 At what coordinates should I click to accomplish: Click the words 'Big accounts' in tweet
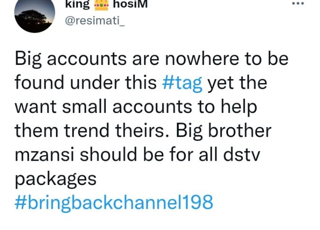[x=71, y=59]
